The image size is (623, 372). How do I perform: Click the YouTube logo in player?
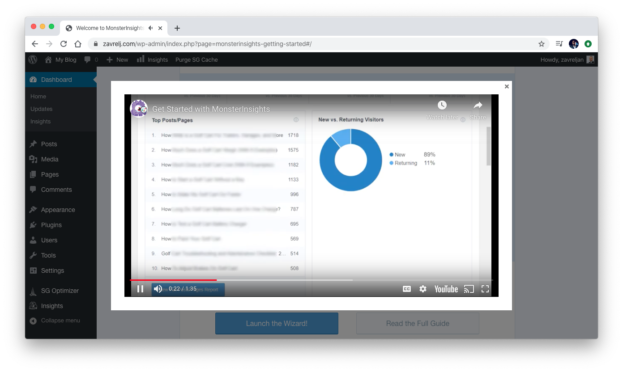click(x=446, y=289)
